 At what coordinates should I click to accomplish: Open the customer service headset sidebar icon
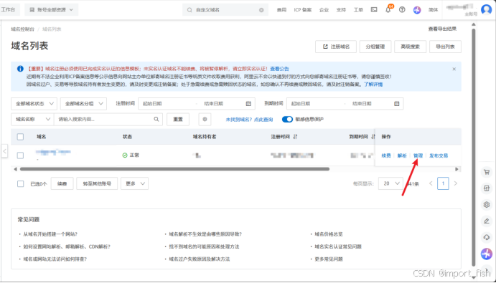[487, 237]
